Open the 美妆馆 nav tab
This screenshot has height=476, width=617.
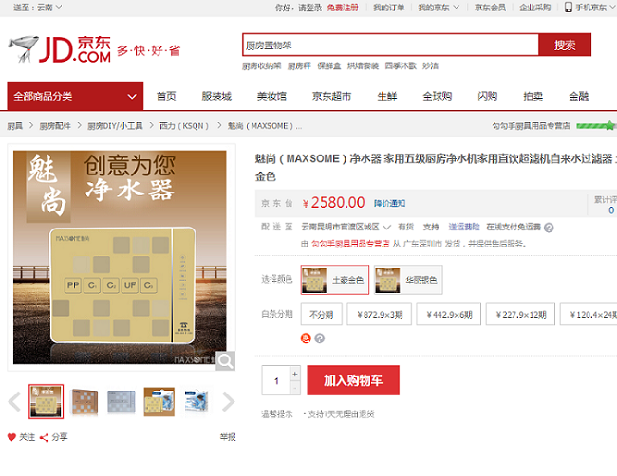pos(271,96)
